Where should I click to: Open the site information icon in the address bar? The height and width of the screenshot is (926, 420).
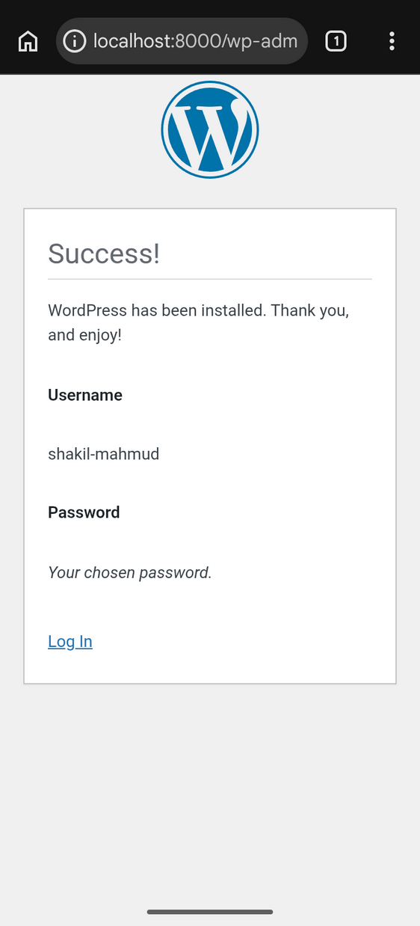point(75,41)
